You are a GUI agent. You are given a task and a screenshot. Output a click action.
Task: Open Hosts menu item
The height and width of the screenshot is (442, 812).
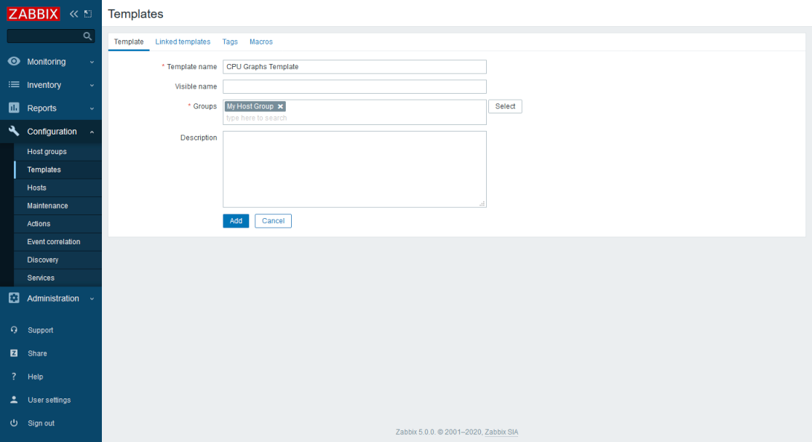point(58,188)
